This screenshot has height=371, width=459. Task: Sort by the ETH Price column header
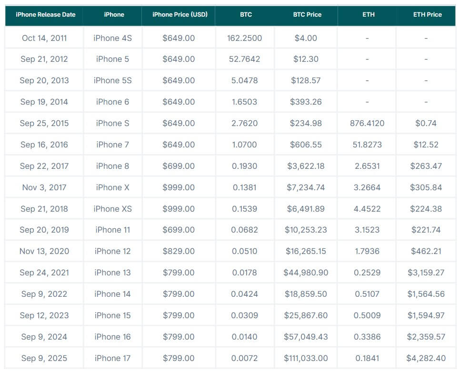point(427,15)
